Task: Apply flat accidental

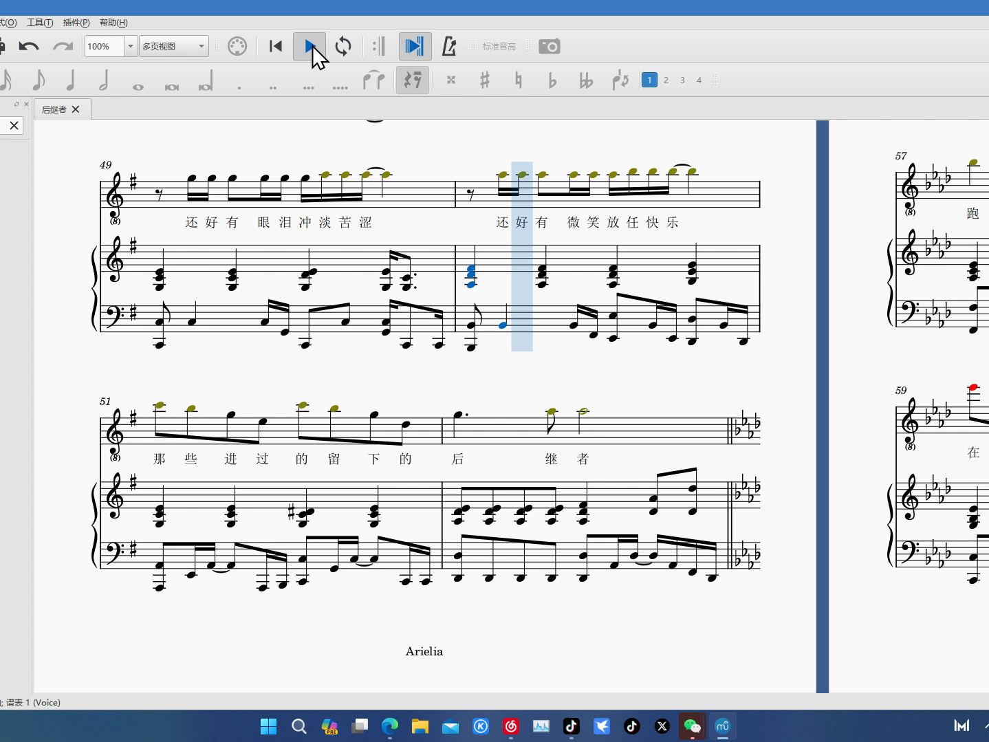Action: coord(552,80)
